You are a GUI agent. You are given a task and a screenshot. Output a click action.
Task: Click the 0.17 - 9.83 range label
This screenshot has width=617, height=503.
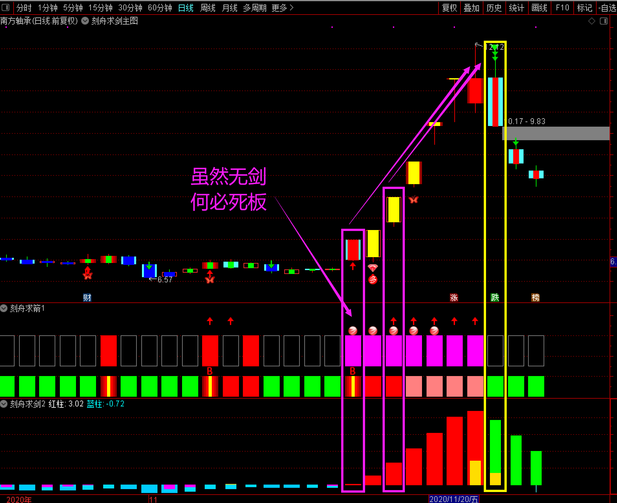click(x=527, y=121)
